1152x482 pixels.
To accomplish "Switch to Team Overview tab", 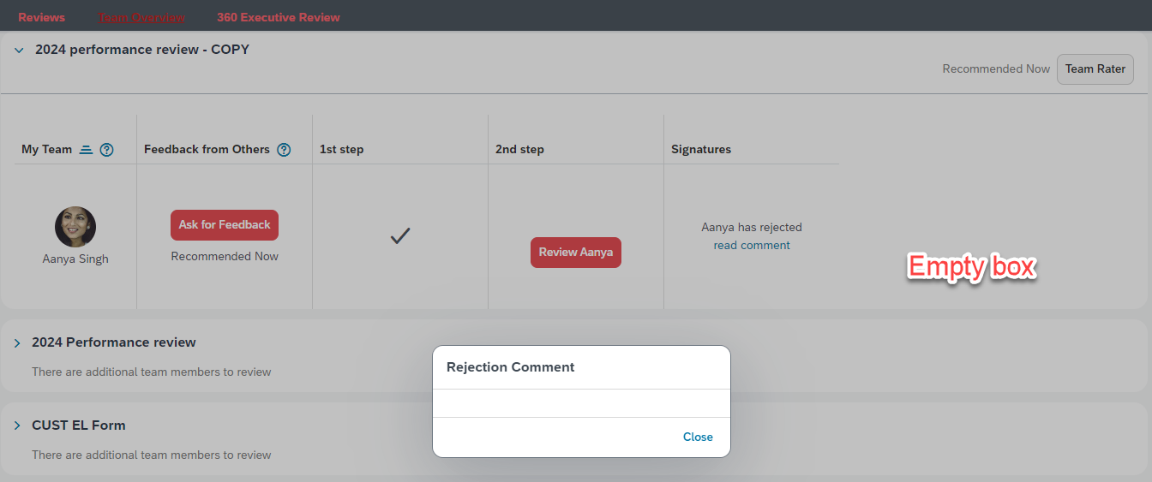I will click(x=141, y=17).
